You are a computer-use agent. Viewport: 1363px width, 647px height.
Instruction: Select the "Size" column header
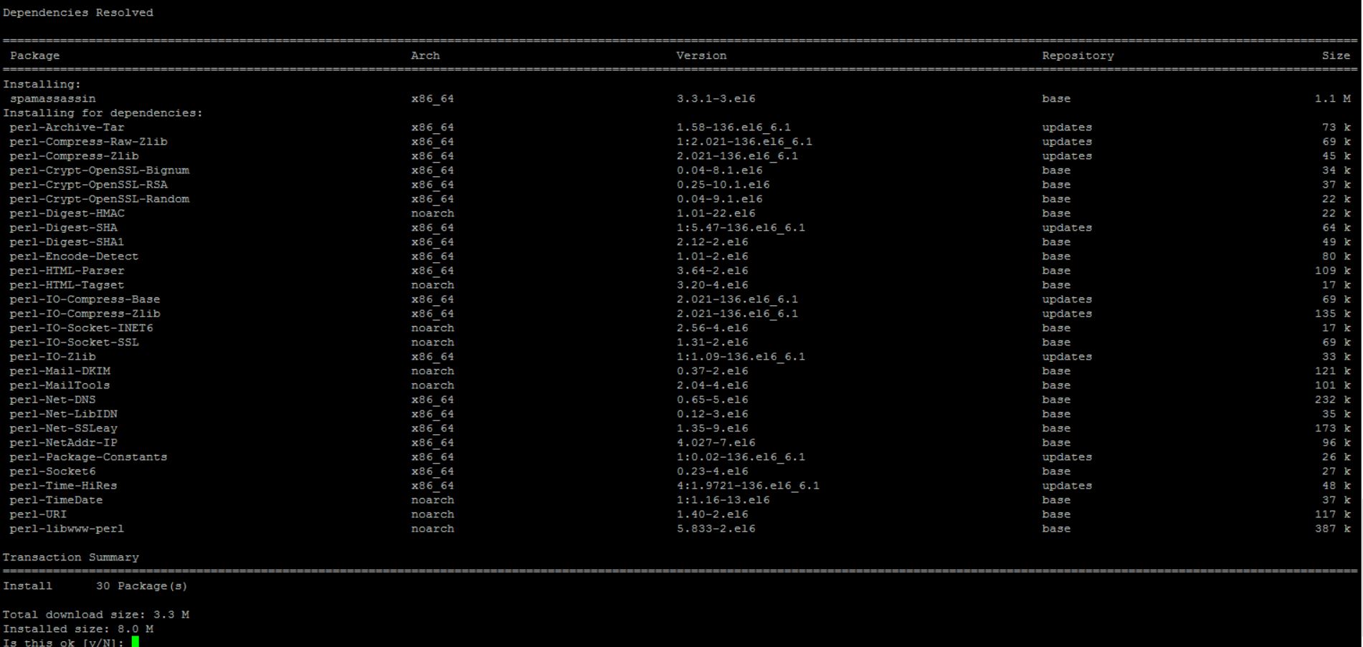click(x=1336, y=55)
